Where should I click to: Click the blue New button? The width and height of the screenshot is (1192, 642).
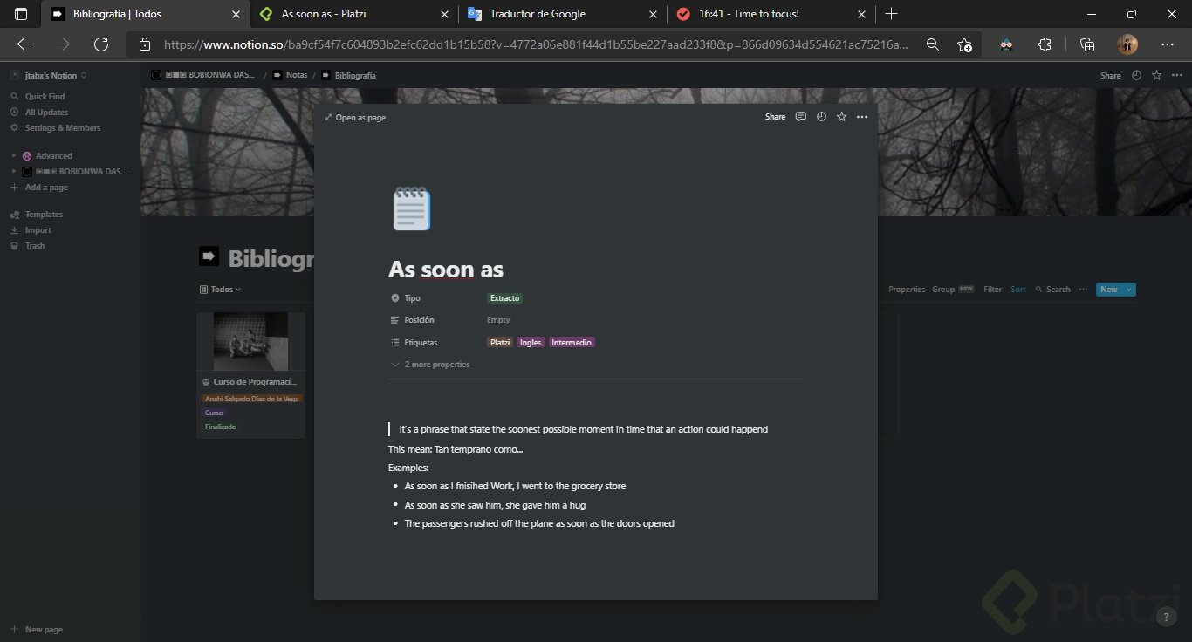(1109, 290)
